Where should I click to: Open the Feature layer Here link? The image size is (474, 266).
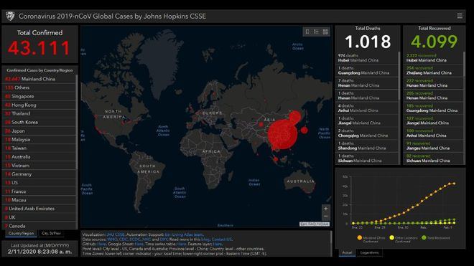(x=218, y=244)
